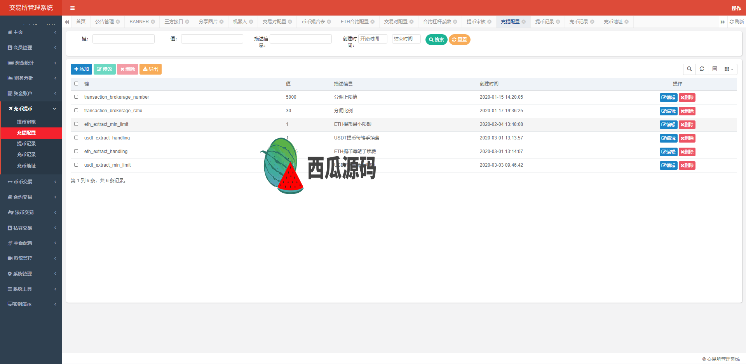
Task: Expand the 系统管理 sidebar menu
Action: pos(31,273)
